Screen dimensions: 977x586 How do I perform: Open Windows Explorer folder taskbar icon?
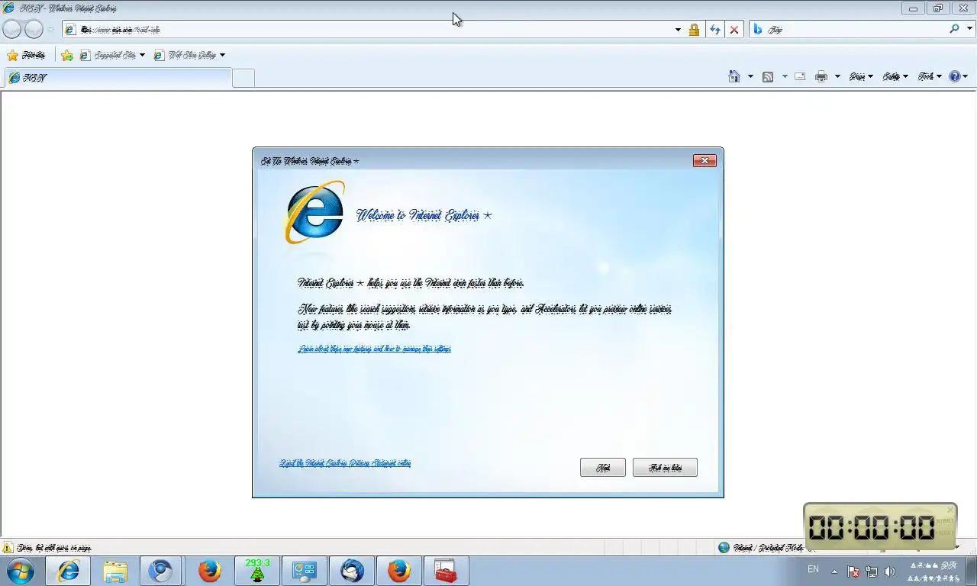115,571
